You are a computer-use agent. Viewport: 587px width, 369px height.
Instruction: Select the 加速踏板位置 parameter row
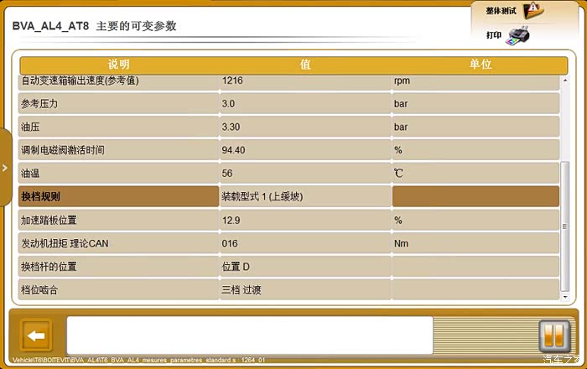(x=118, y=221)
